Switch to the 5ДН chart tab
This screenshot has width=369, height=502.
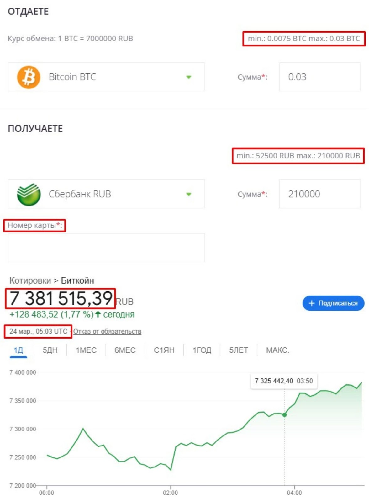tap(50, 350)
